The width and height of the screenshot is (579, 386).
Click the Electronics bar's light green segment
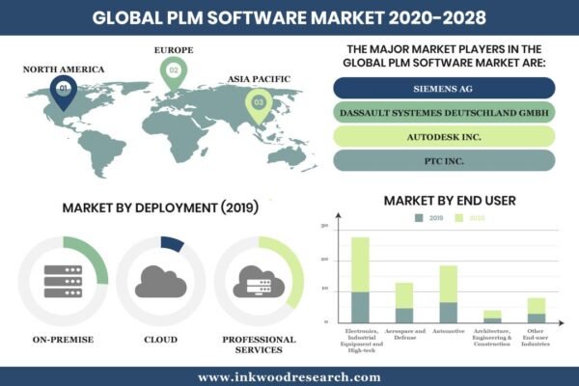(360, 264)
